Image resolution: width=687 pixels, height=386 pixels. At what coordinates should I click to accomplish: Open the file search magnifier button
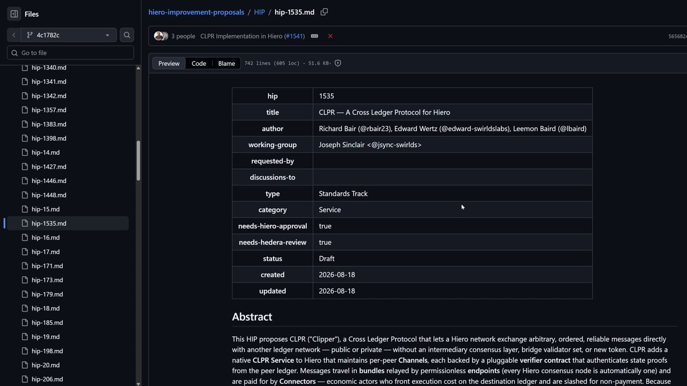coord(127,35)
